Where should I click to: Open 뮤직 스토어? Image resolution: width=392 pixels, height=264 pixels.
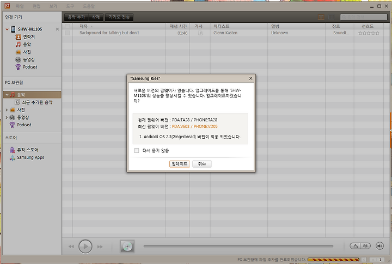[x=28, y=150]
